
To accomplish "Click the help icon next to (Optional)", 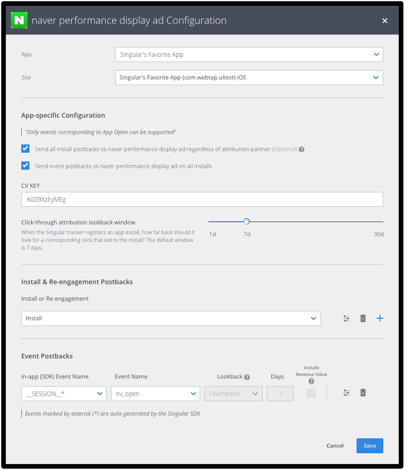I will [302, 149].
